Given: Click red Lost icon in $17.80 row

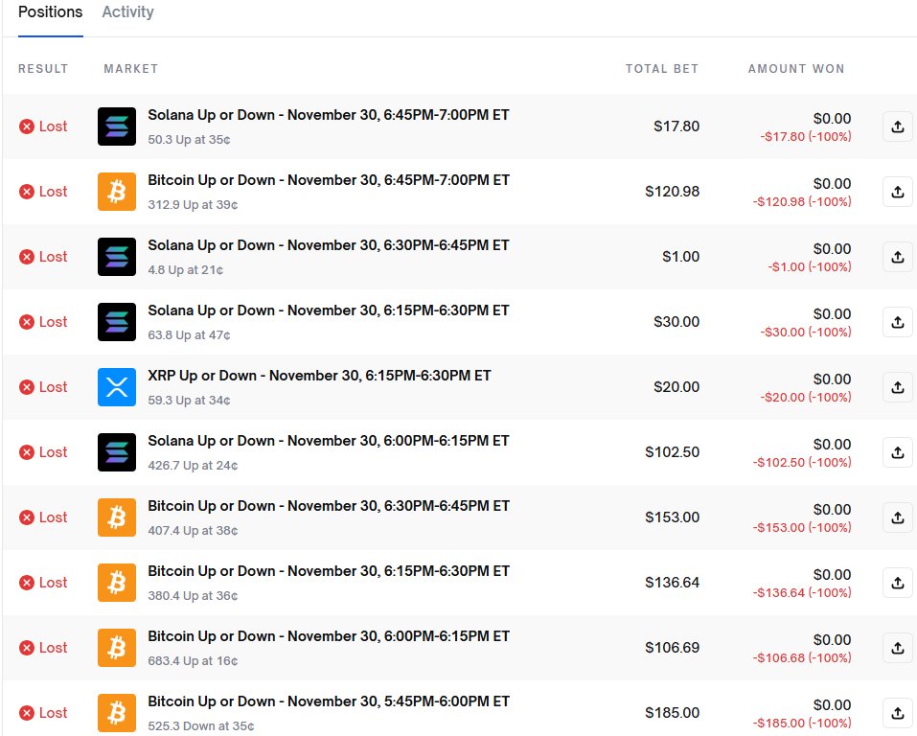Looking at the screenshot, I should [26, 126].
